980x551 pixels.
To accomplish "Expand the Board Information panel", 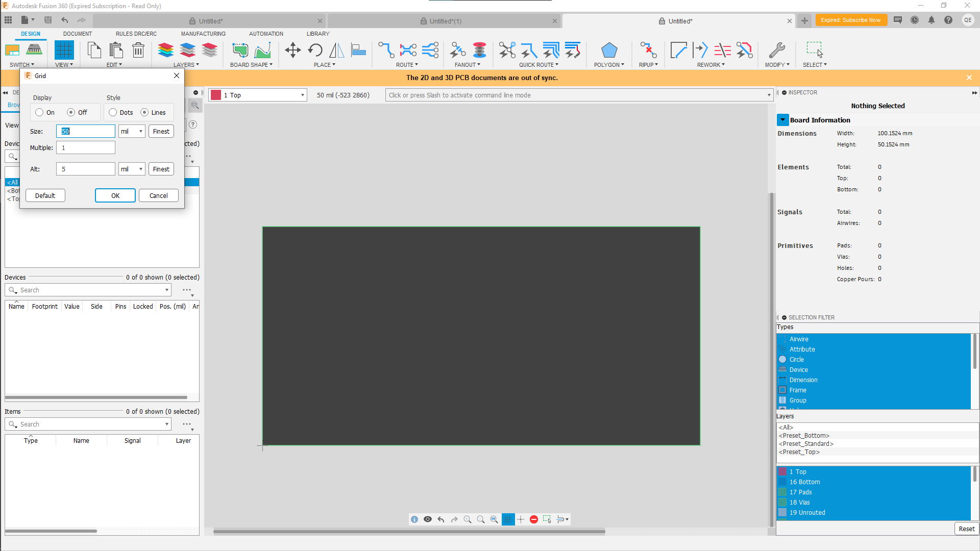I will click(783, 120).
